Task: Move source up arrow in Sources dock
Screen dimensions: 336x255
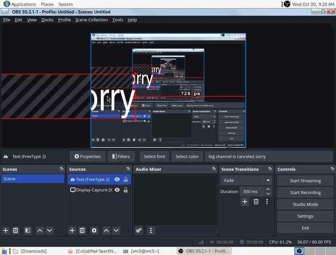Action: click(x=106, y=231)
